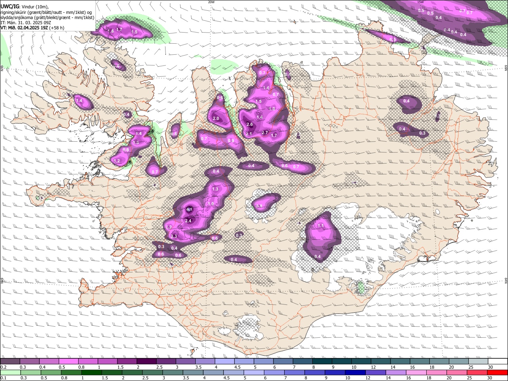The image size is (508, 381).
Task: Select the darkest green 1–1.5 swatch in bottom legend
Action: tap(91, 372)
